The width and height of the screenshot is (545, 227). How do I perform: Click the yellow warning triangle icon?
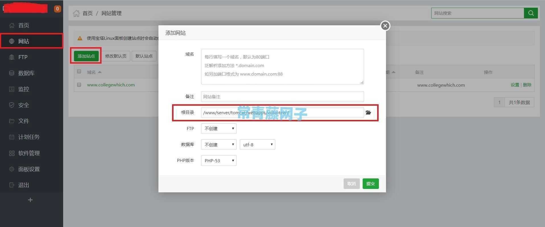(80, 38)
